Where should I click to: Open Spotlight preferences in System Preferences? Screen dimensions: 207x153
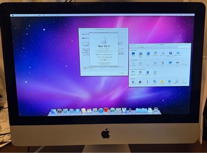[x=148, y=54]
